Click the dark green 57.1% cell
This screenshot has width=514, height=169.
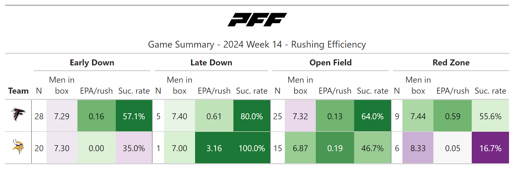pos(134,116)
